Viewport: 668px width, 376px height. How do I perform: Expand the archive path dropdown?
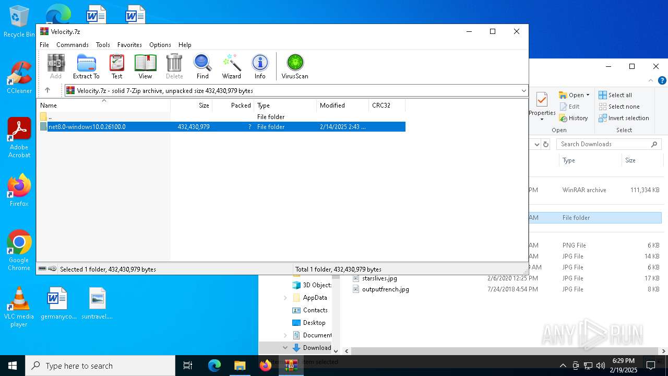pos(523,91)
